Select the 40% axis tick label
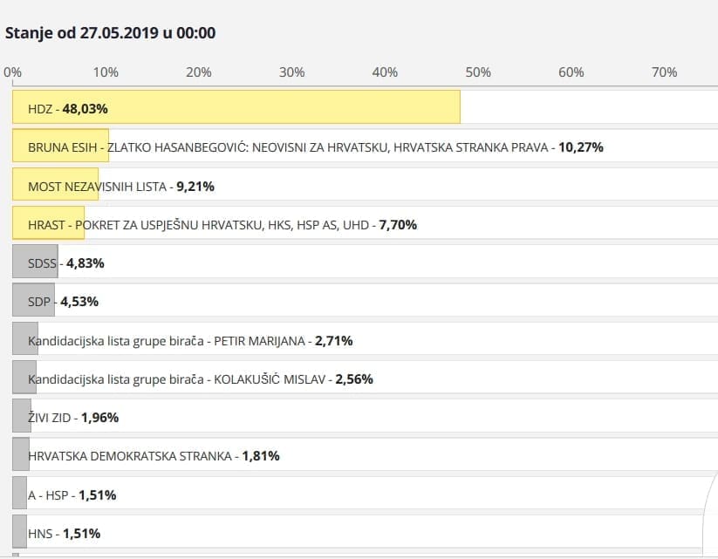The width and height of the screenshot is (718, 559). point(385,72)
